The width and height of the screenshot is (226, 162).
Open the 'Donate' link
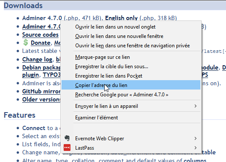[41, 43]
